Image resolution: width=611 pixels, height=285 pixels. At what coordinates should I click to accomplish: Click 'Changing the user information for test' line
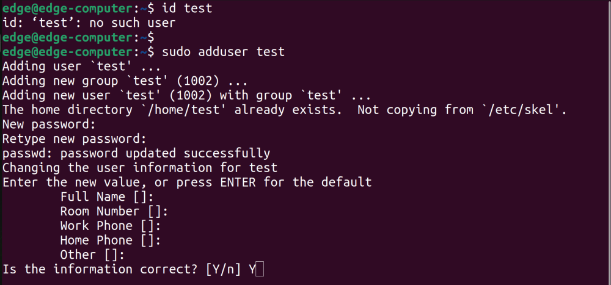pyautogui.click(x=140, y=168)
